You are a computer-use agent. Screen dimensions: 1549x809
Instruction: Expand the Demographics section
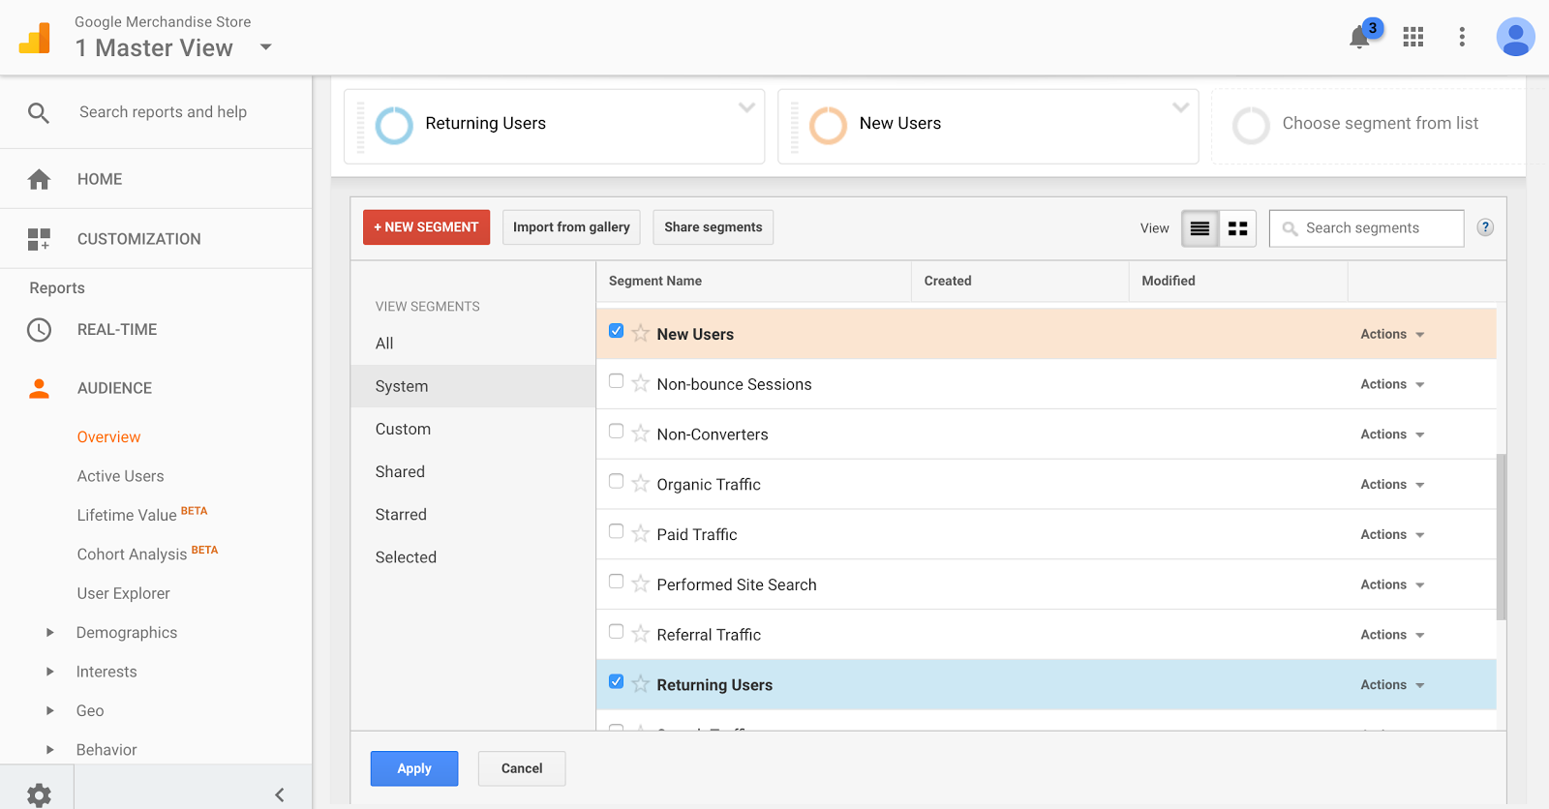50,633
